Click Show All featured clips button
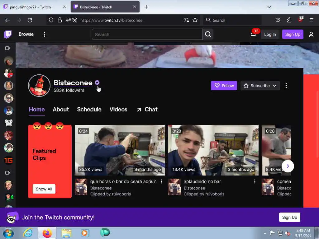The image size is (319, 239). coord(44,189)
